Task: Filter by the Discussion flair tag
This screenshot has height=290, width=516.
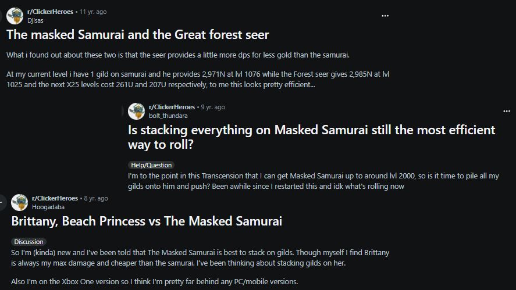Action: coord(29,242)
